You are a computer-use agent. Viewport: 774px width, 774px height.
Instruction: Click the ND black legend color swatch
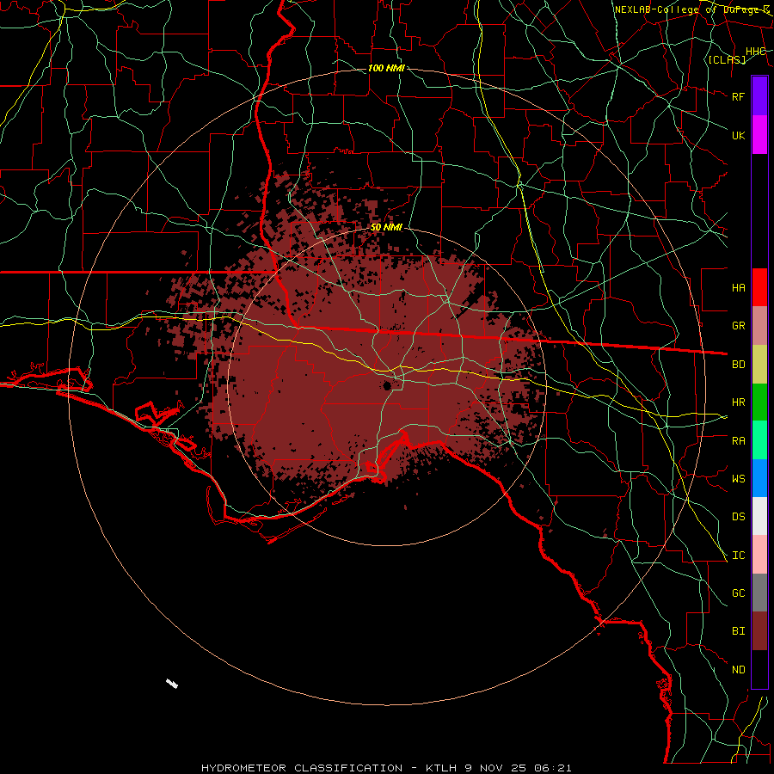coord(759,669)
